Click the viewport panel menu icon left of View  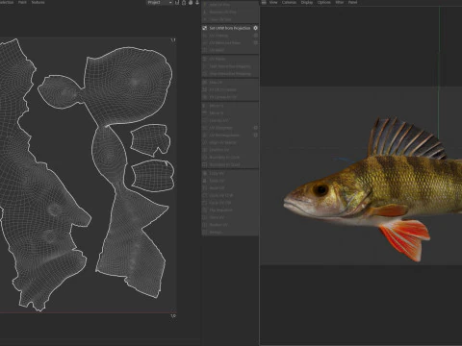pyautogui.click(x=264, y=2)
